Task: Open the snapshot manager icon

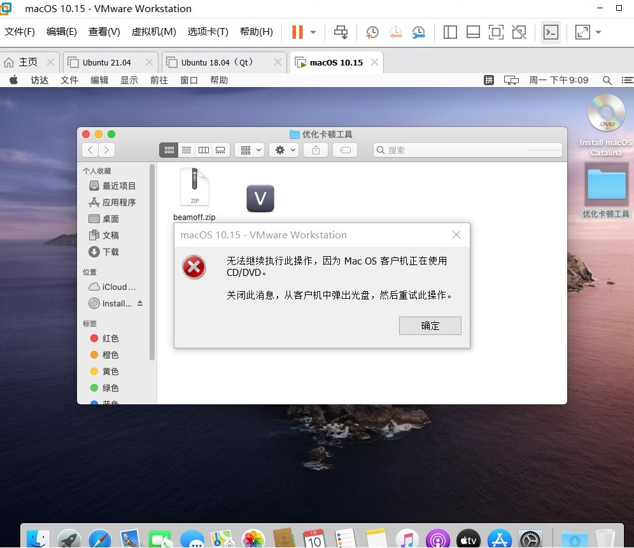Action: pos(418,32)
